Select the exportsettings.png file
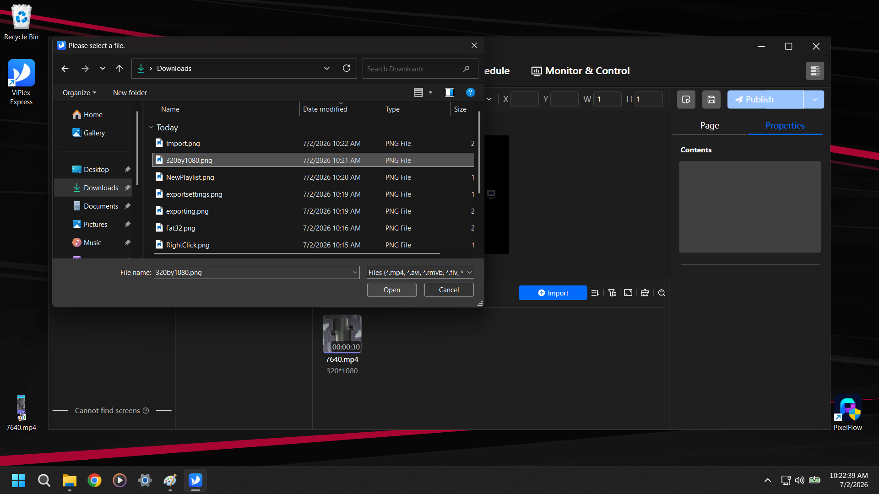The image size is (879, 494). click(x=314, y=194)
